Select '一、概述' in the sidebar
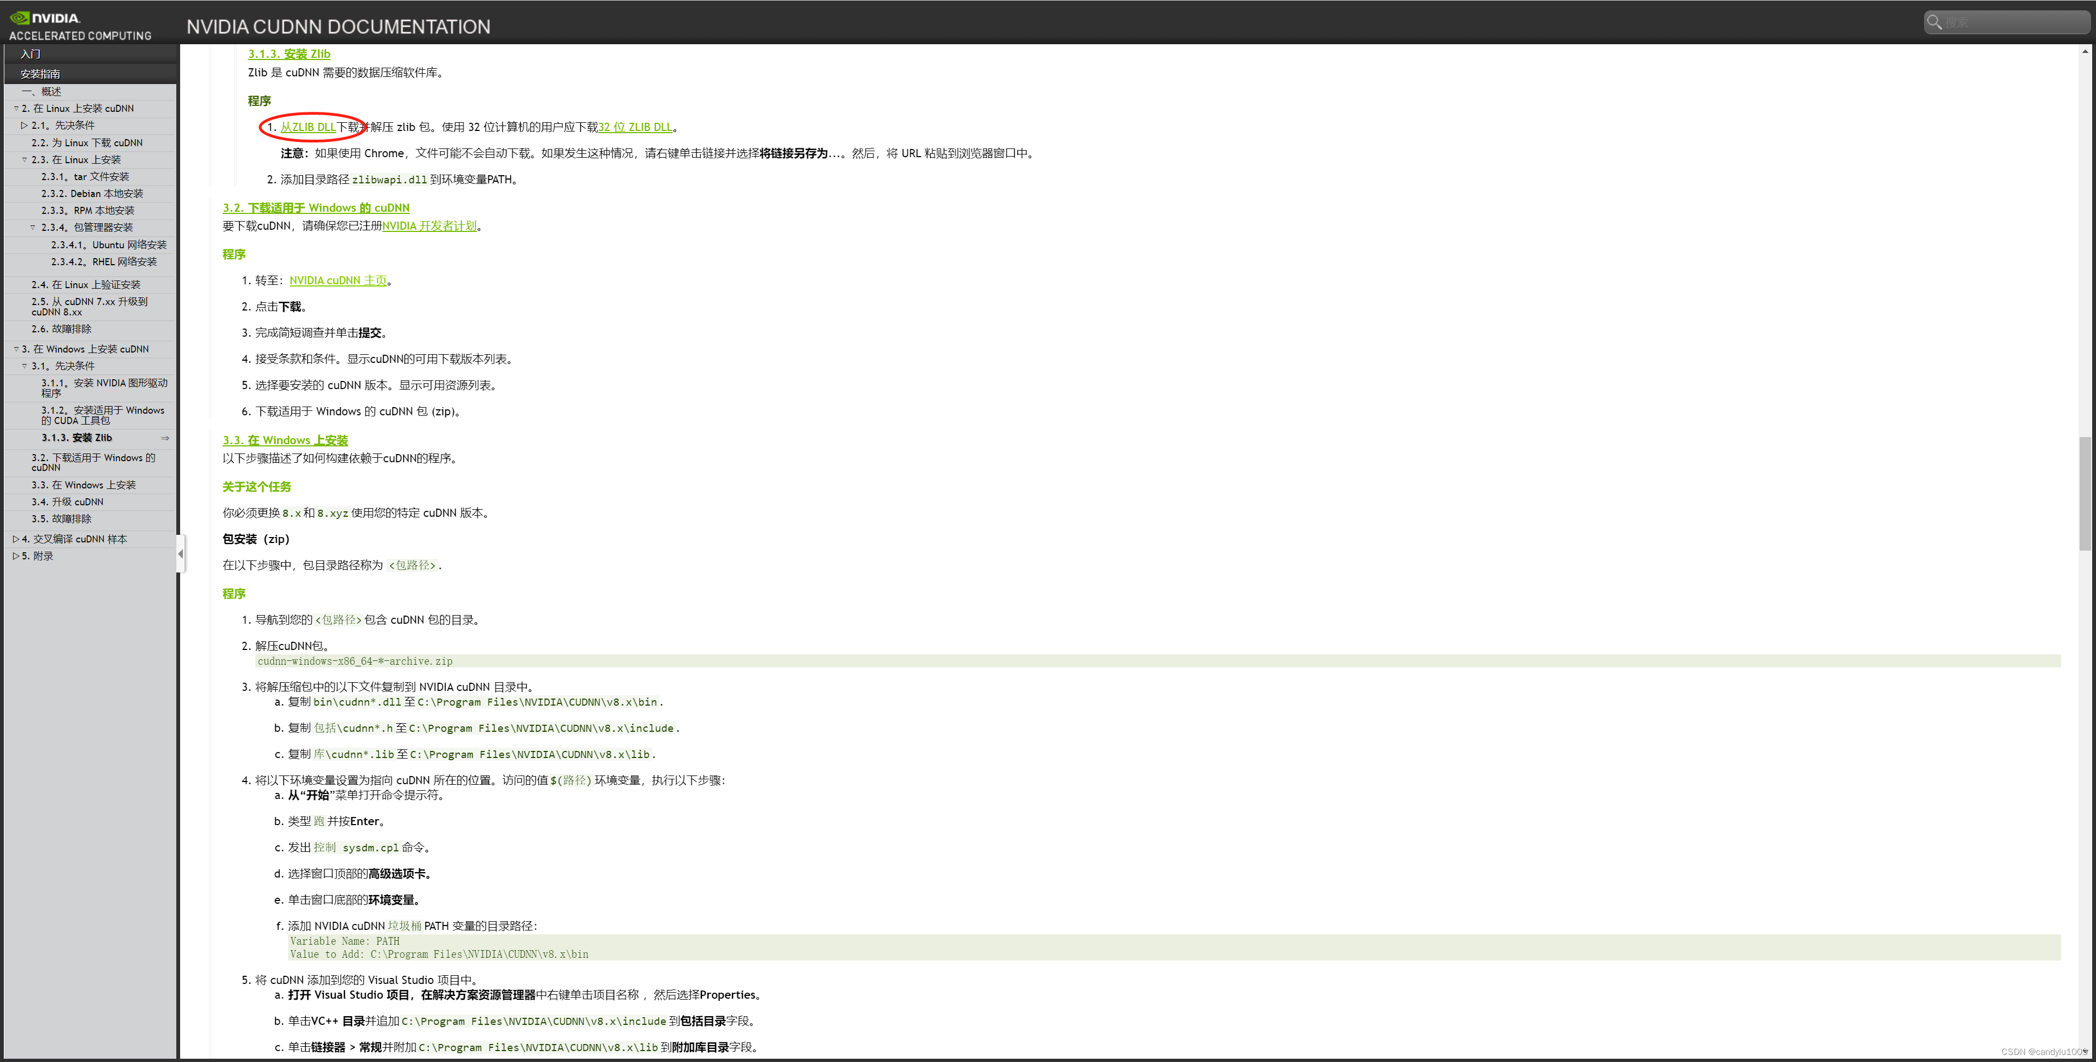 [x=41, y=91]
